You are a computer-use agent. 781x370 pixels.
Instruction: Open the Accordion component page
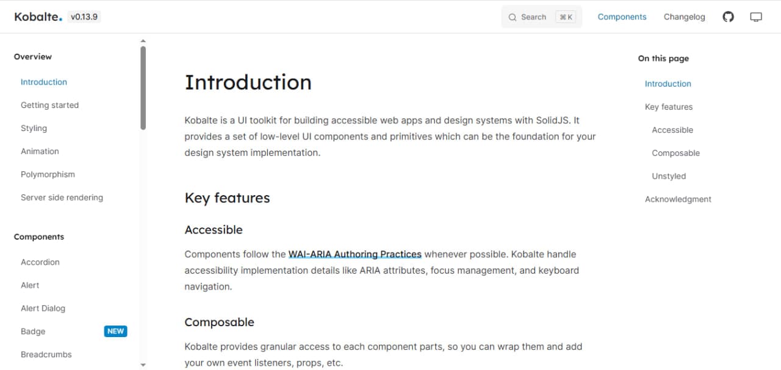coord(40,262)
